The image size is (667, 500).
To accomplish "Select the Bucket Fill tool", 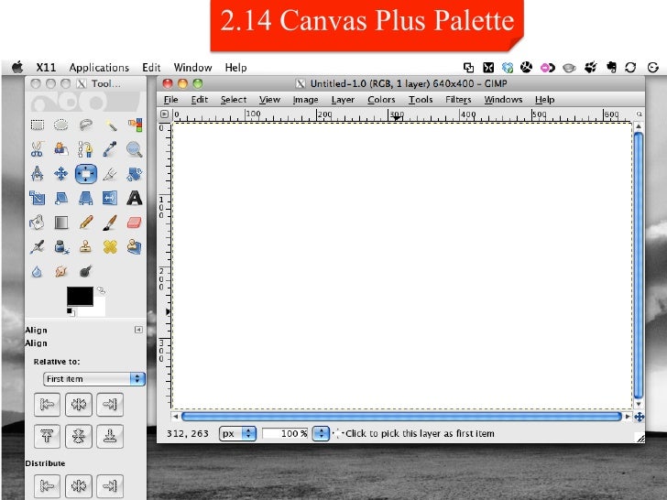I will [x=38, y=223].
